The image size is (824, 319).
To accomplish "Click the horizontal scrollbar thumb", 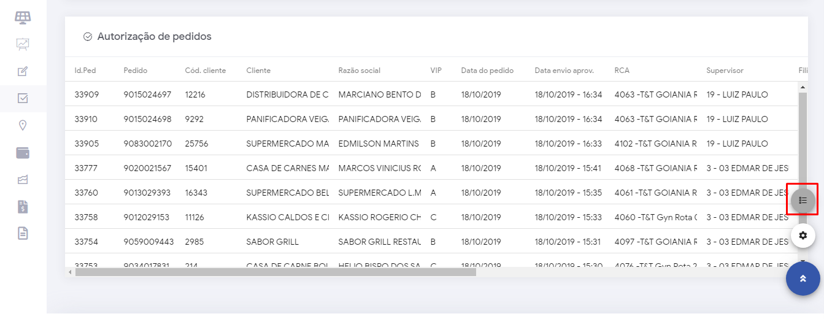I will [275, 272].
